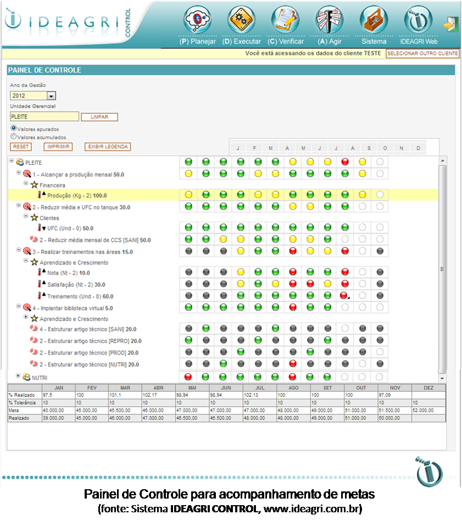Click the LIMPAR button
The image size is (462, 520).
tap(99, 117)
